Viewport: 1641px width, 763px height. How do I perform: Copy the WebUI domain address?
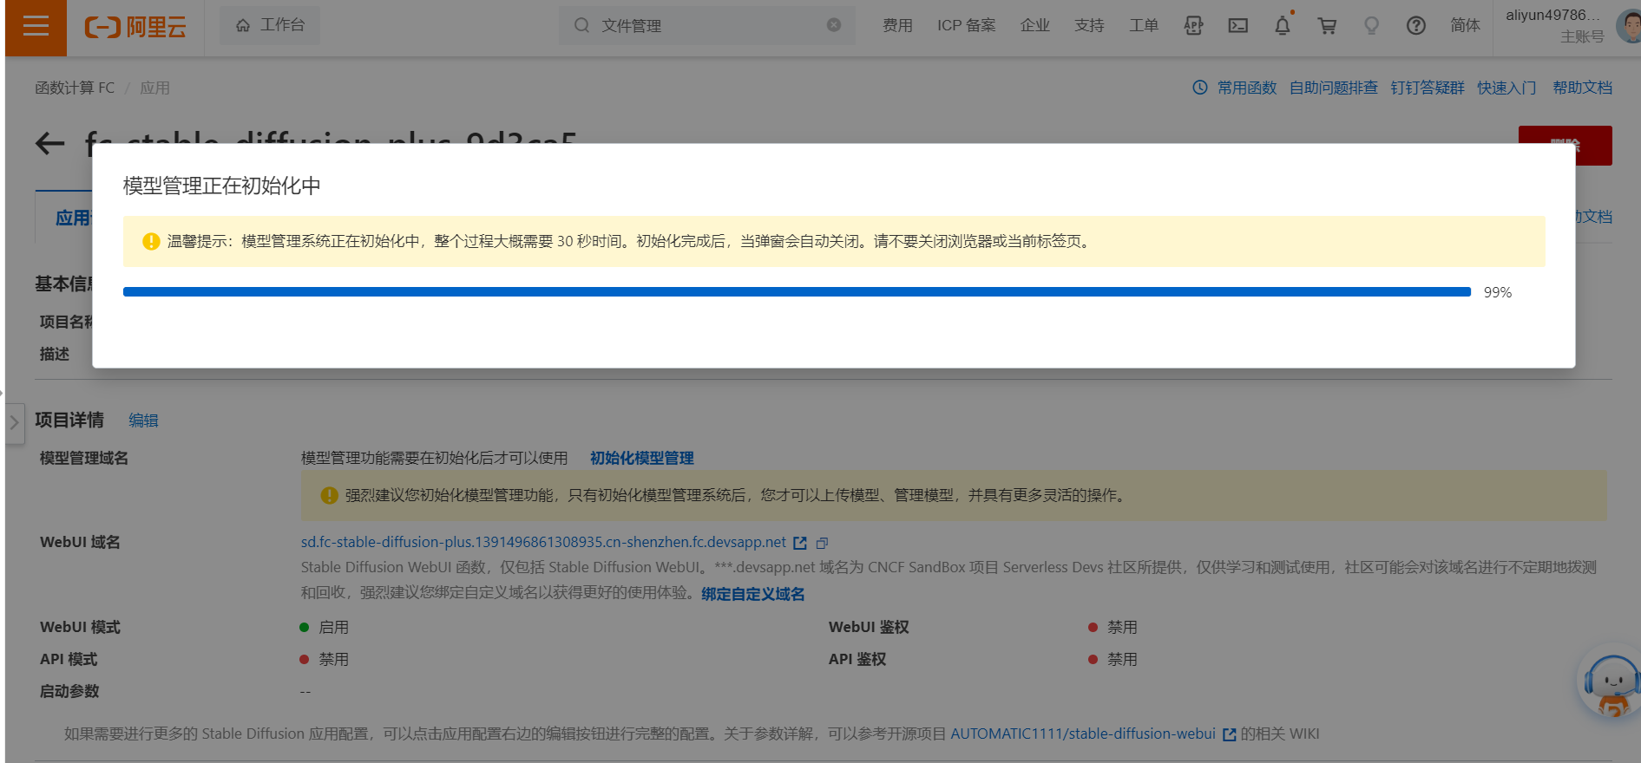(822, 543)
